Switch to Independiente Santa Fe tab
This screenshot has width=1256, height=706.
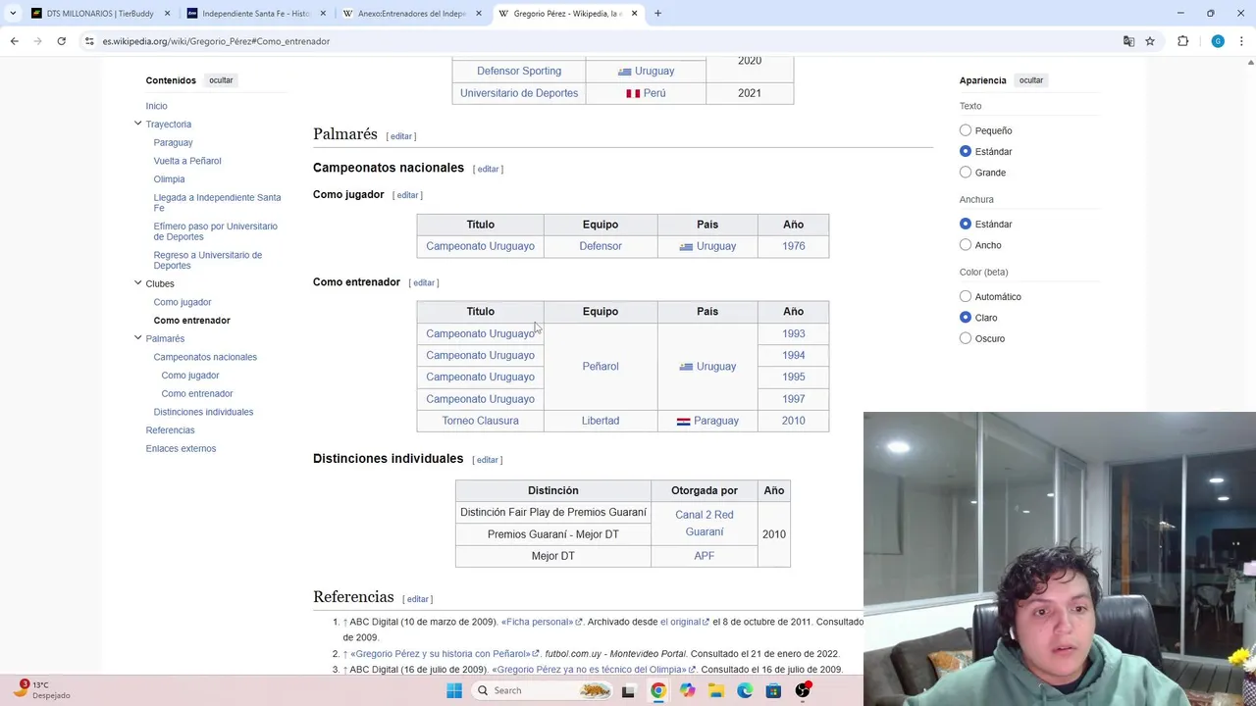(x=256, y=14)
